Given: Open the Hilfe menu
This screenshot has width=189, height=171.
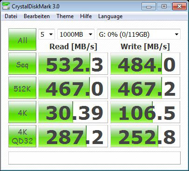Looking at the screenshot, I should (x=86, y=16).
